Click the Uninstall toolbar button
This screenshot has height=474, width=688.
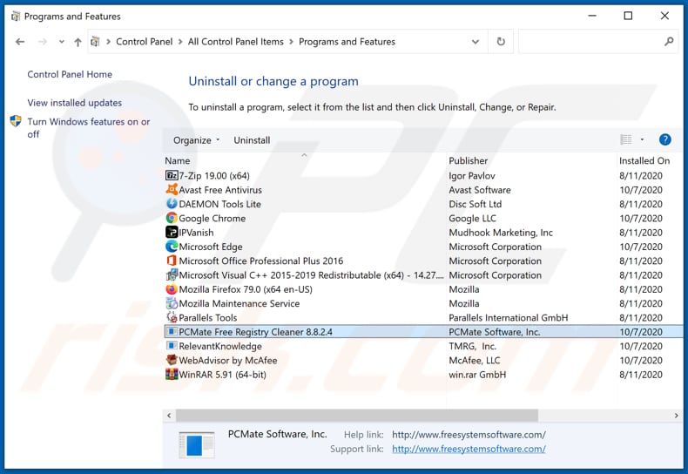tap(252, 140)
